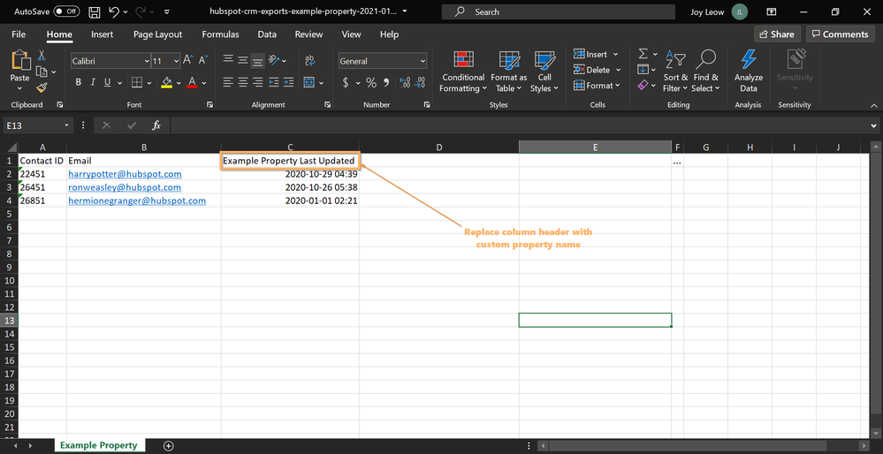Click the Percent Style icon

pos(371,83)
